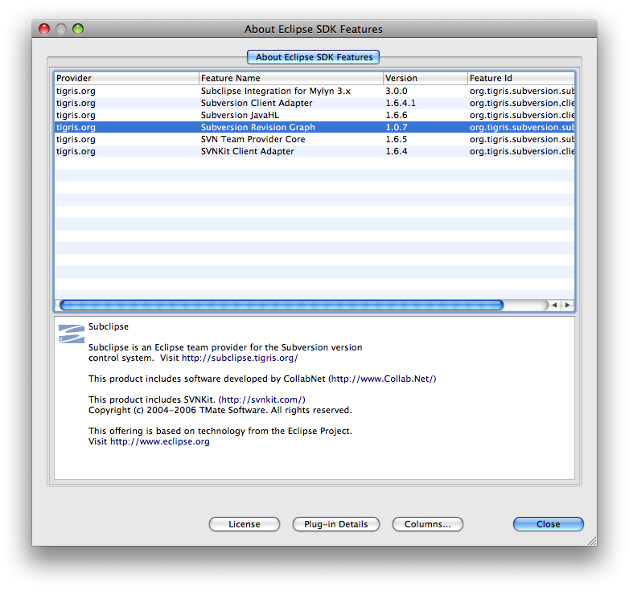Click tigris.org provider in Mylyn row
This screenshot has height=590, width=629.
(x=76, y=91)
